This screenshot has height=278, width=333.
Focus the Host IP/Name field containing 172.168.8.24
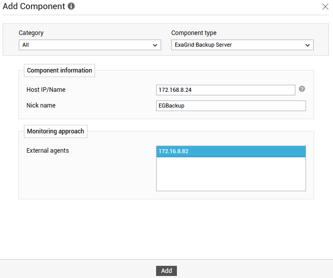coord(226,90)
